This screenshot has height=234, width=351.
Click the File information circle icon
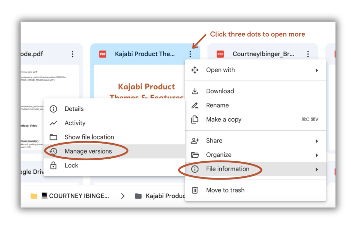point(195,169)
